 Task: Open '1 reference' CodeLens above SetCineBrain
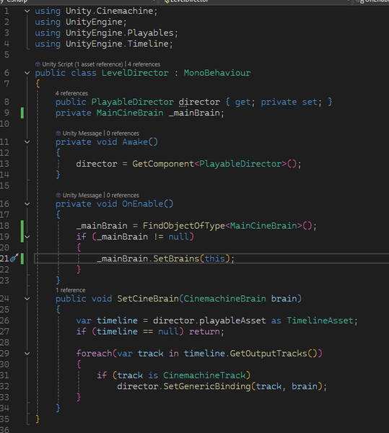click(71, 290)
